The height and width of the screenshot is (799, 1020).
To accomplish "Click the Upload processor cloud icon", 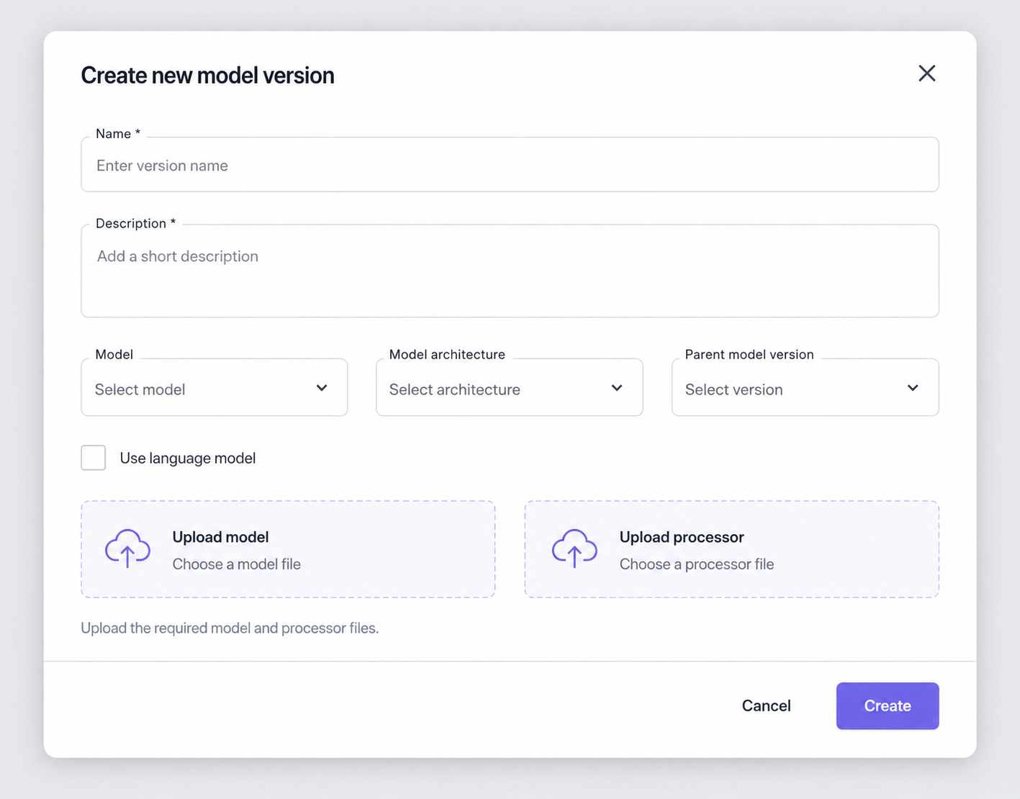I will tap(574, 549).
